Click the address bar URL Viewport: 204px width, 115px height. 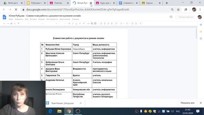[x=78, y=10]
